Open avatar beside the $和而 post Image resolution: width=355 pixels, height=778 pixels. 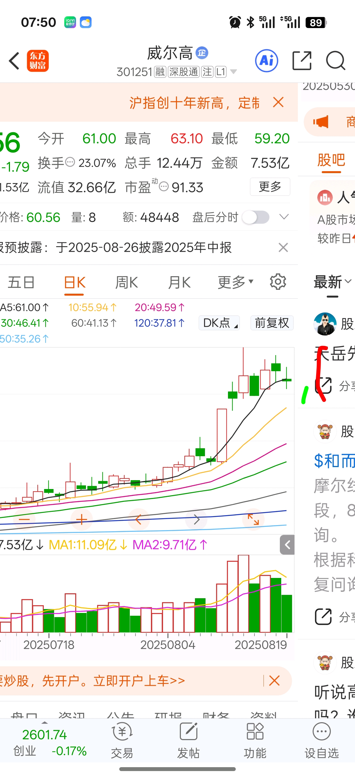(325, 431)
